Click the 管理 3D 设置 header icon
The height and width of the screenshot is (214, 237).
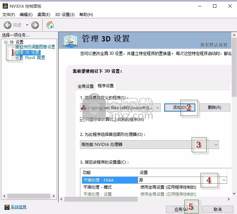click(70, 40)
